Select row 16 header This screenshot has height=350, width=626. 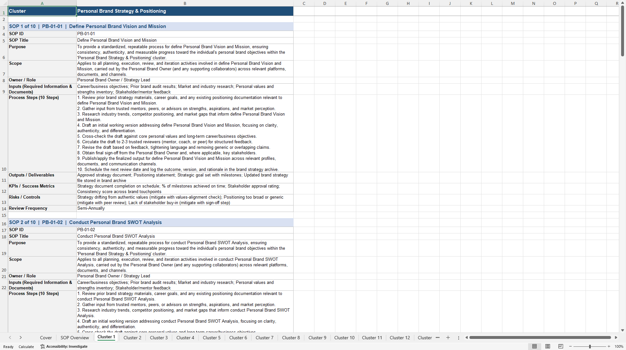(x=4, y=222)
